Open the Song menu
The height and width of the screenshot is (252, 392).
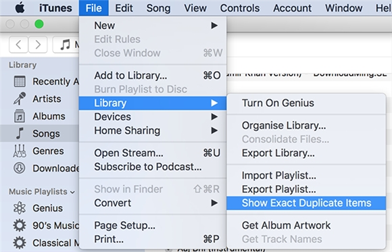click(158, 8)
